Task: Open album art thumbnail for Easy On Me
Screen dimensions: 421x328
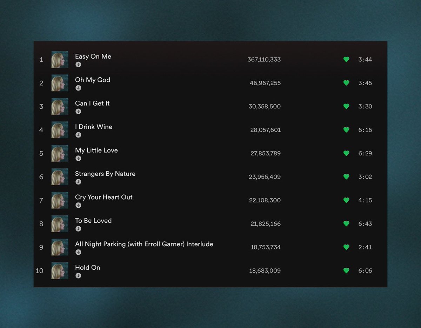Action: click(60, 60)
